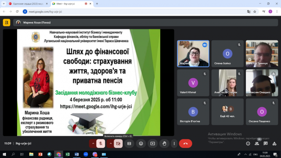This screenshot has height=158, width=281.
Task: Switch to the first browser tab
Action: pyautogui.click(x=28, y=4)
